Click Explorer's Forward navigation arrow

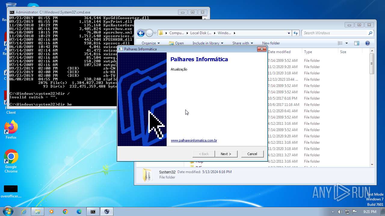149,33
